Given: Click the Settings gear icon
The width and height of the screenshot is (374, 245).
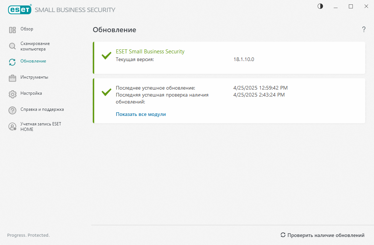Looking at the screenshot, I should click(12, 94).
